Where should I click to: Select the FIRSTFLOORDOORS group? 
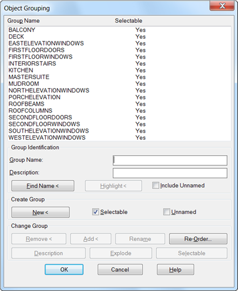120,50
